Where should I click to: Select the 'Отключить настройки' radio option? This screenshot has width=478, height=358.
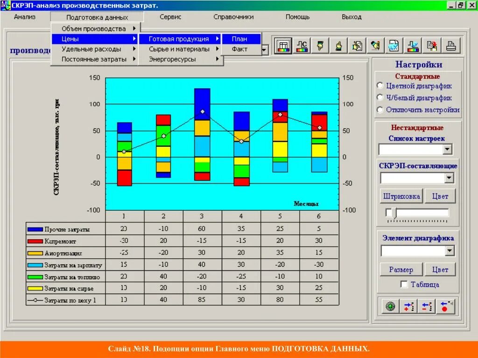click(x=380, y=110)
